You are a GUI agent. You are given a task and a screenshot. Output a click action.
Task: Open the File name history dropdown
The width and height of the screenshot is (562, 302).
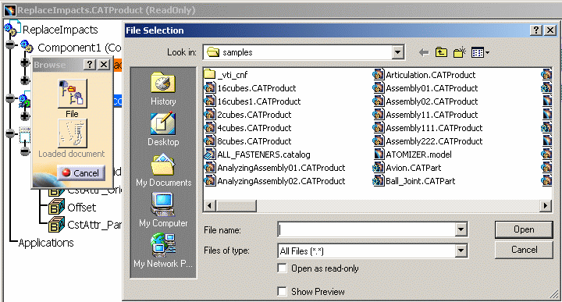pyautogui.click(x=461, y=229)
